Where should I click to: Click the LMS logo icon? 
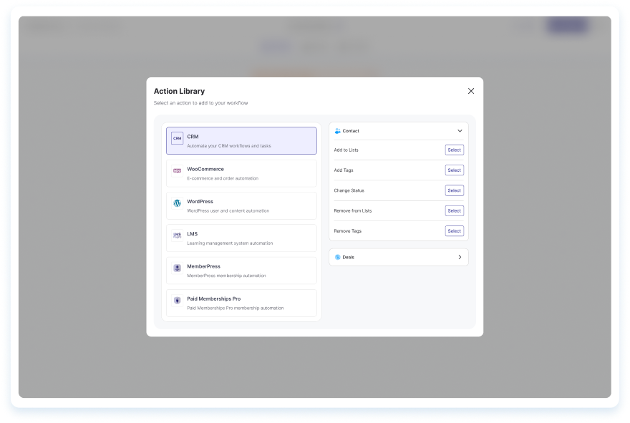(x=178, y=235)
